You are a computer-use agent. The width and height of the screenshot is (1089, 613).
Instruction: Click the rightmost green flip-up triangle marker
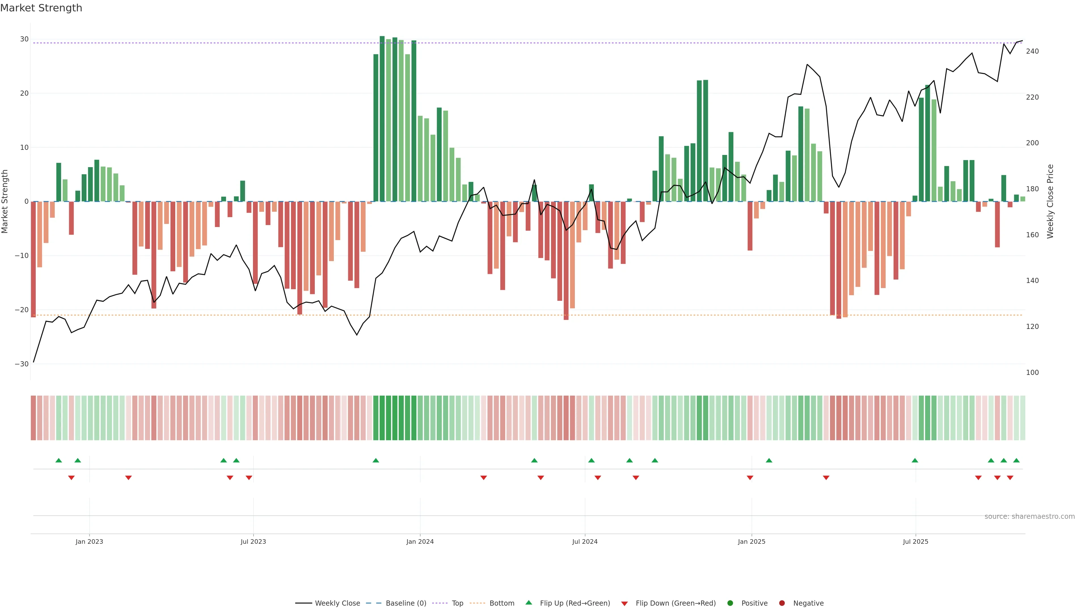pos(1016,460)
